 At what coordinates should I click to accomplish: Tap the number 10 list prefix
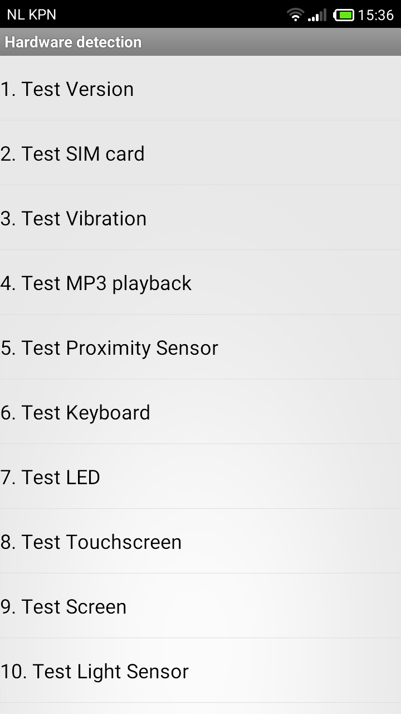click(x=13, y=672)
